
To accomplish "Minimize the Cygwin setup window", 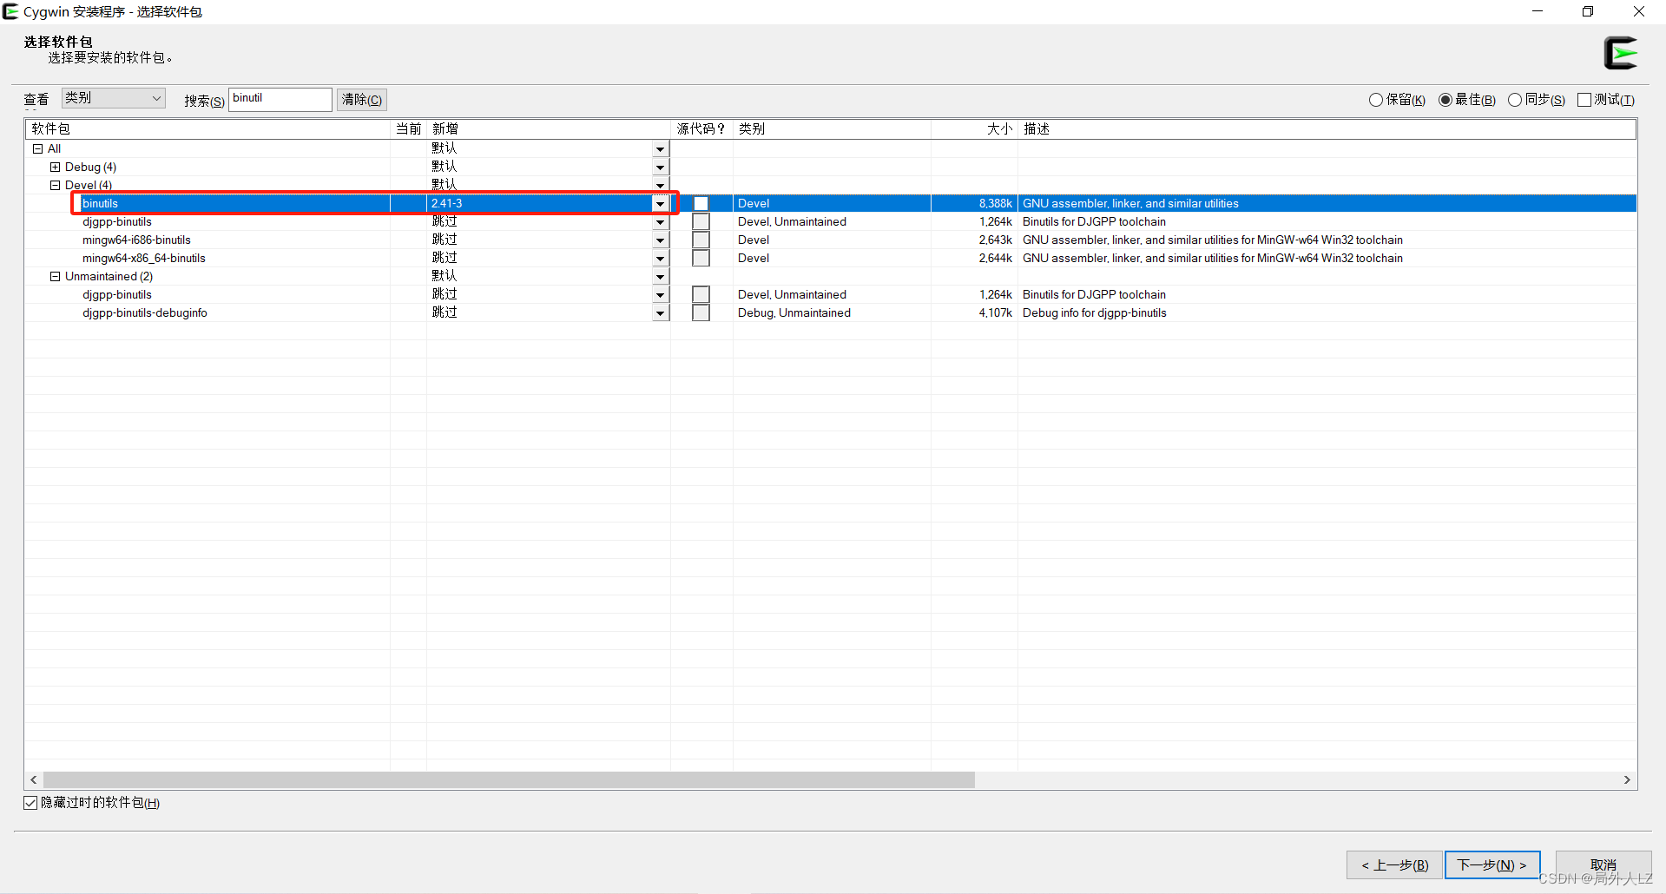I will (1538, 11).
